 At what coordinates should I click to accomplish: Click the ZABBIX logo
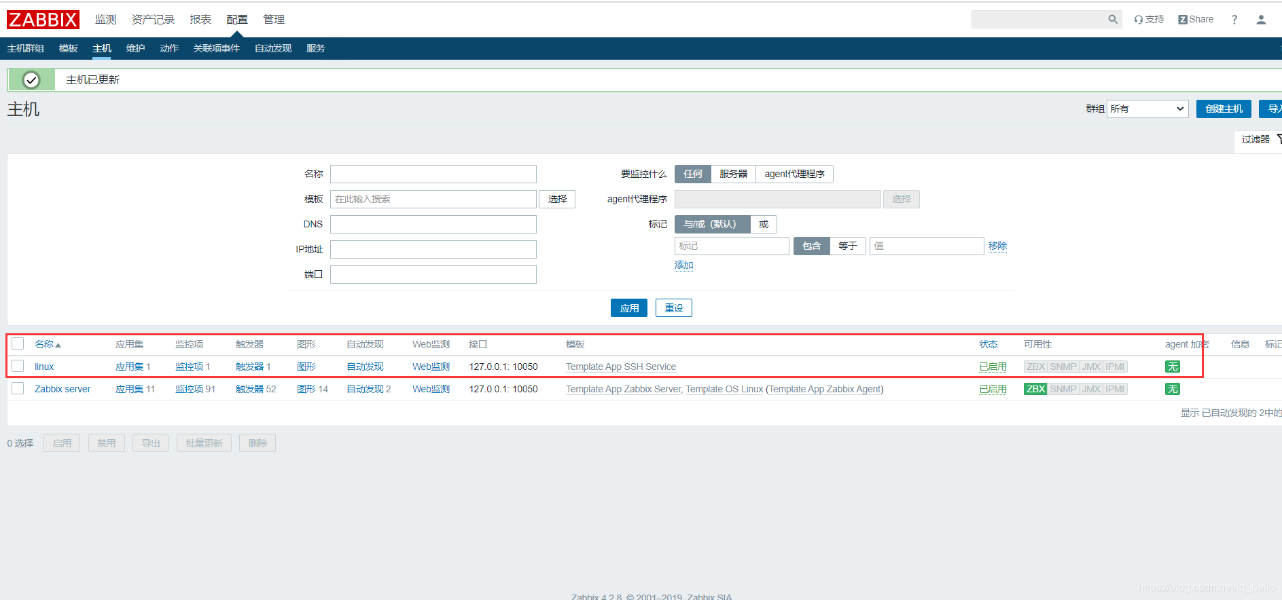(43, 20)
